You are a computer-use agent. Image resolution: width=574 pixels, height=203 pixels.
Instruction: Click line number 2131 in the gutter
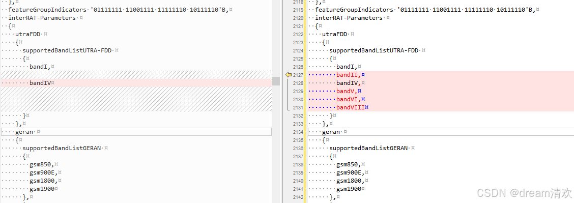tap(299, 107)
